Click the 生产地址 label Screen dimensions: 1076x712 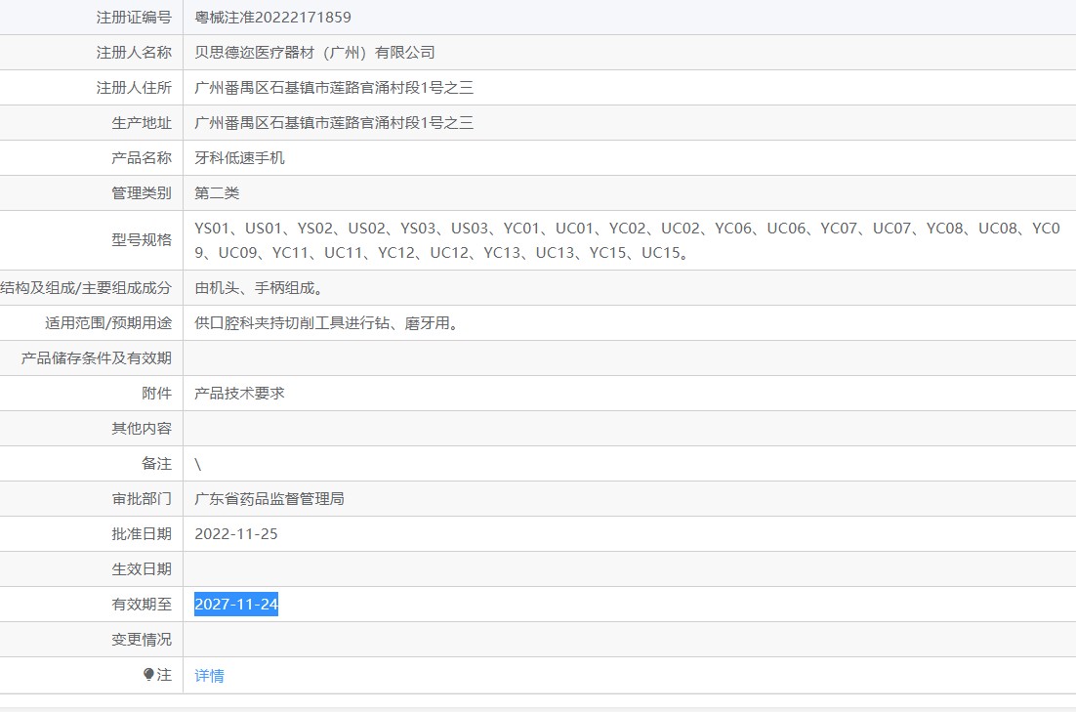[142, 123]
